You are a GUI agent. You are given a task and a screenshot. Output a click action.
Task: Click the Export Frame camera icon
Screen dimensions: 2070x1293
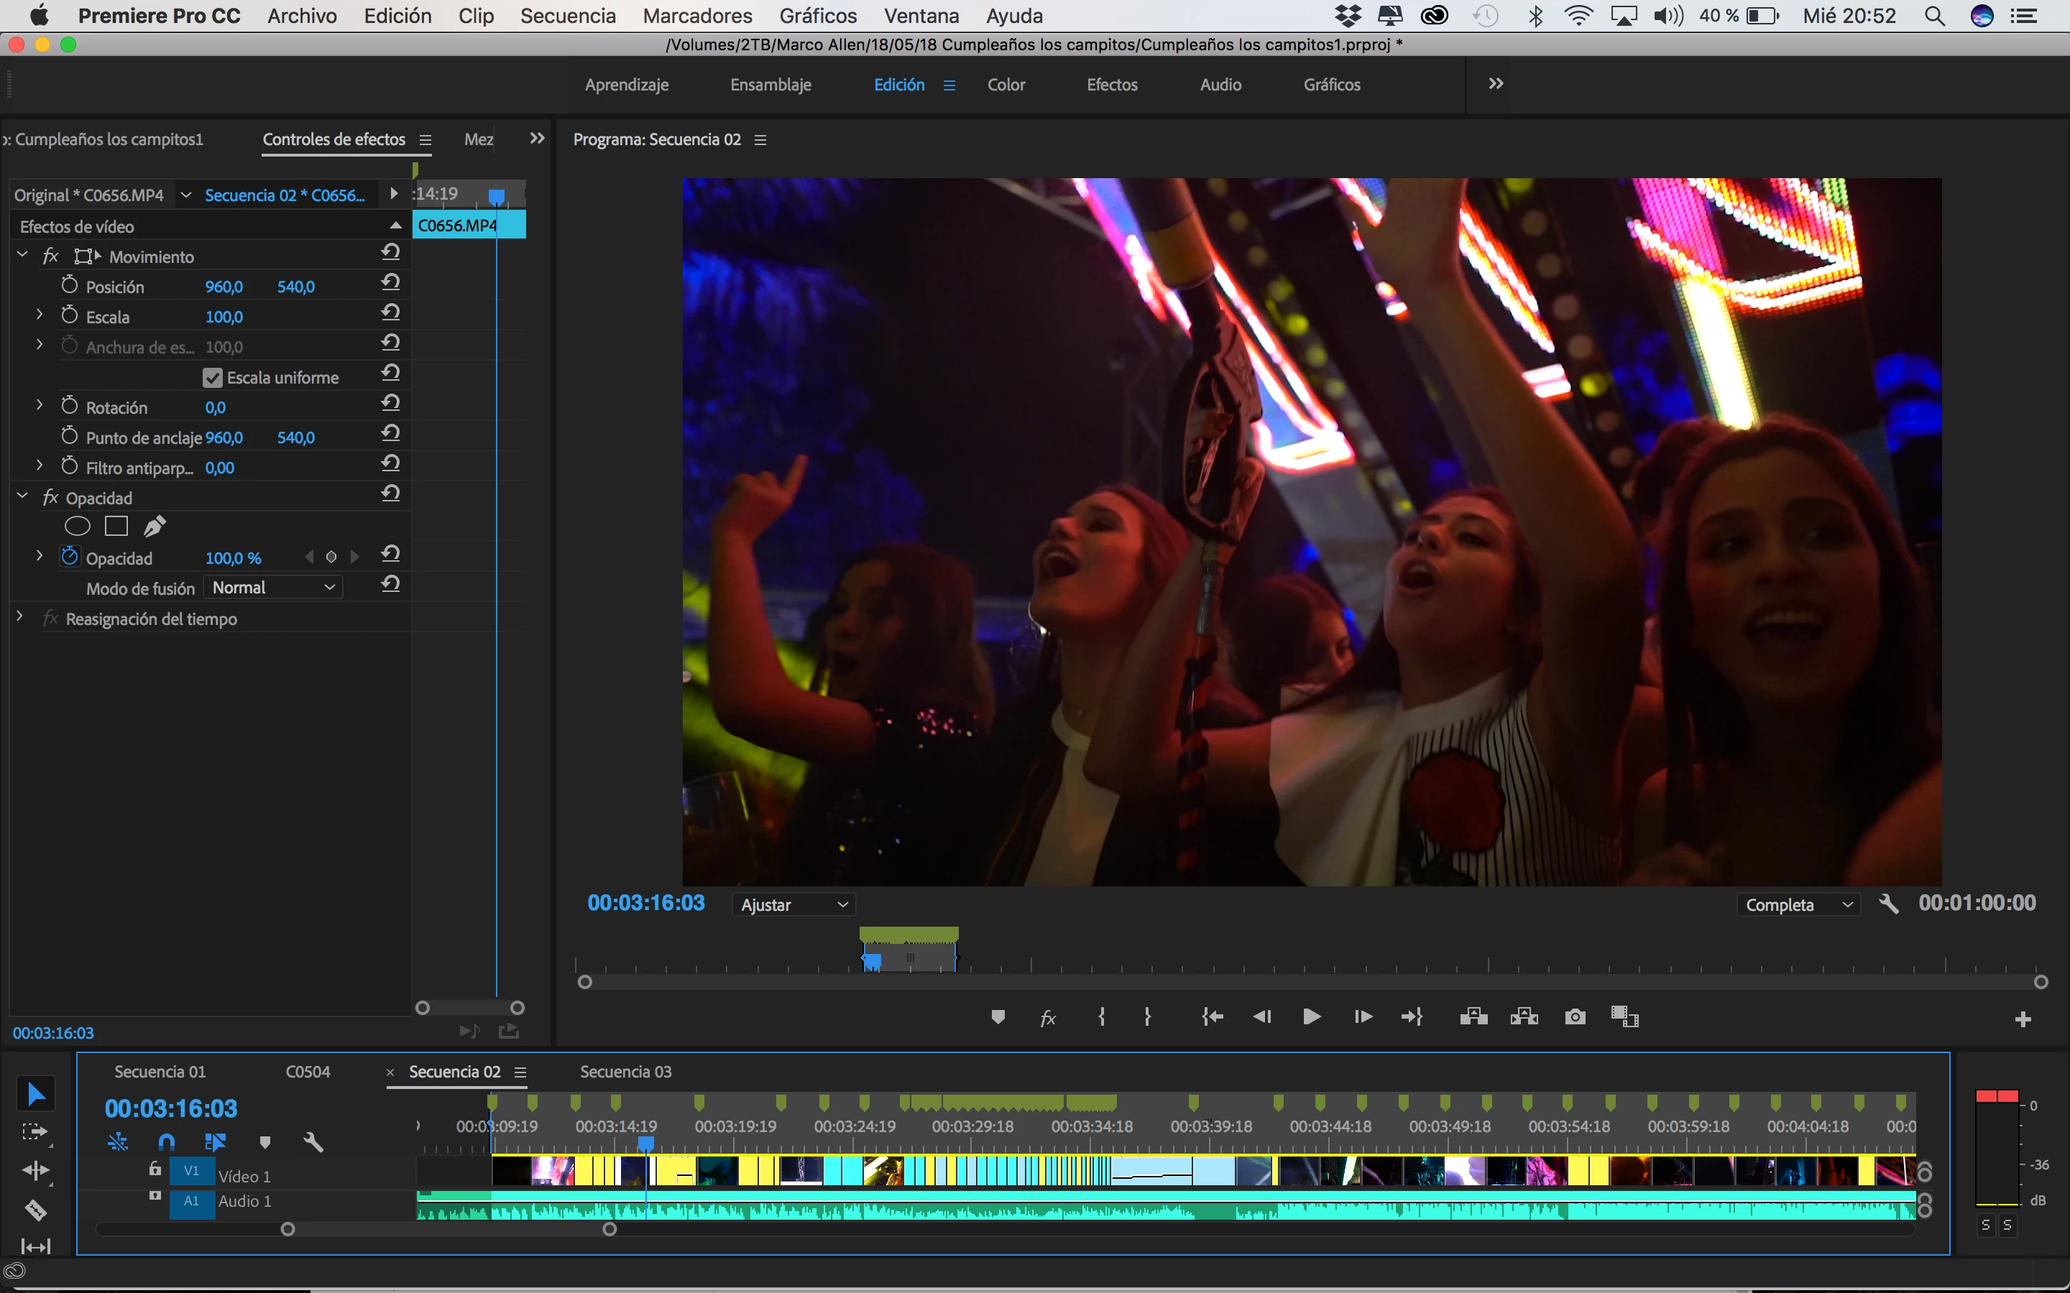click(x=1575, y=1016)
